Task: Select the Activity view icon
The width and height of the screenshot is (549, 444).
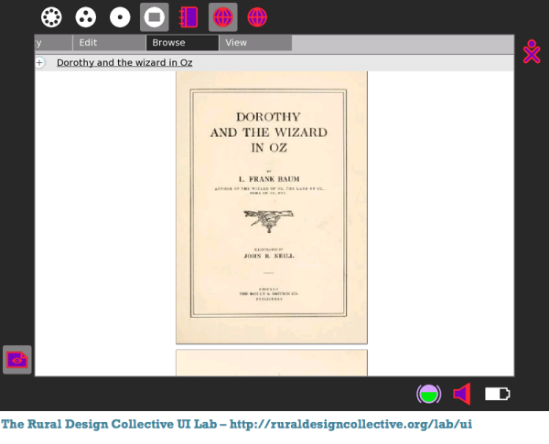Action: click(x=155, y=17)
